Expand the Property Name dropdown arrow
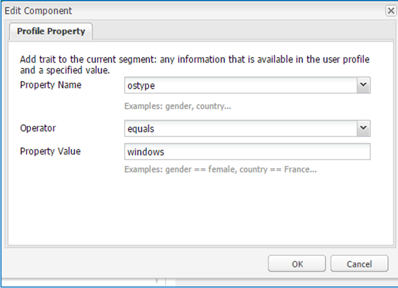This screenshot has height=288, width=398. pos(363,85)
